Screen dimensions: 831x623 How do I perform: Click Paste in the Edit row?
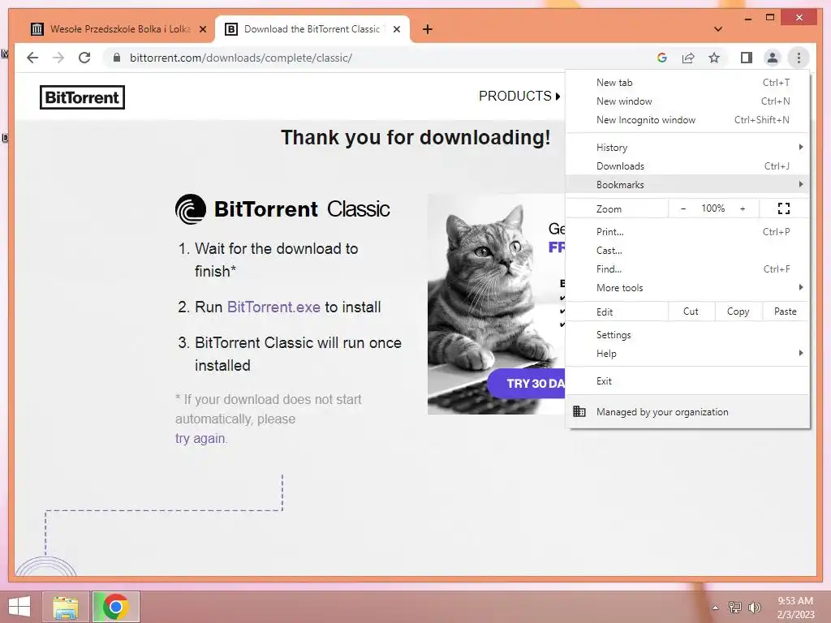tap(785, 311)
